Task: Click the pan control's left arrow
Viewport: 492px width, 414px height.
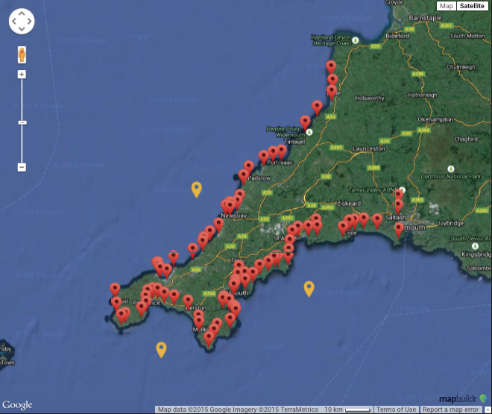Action: click(14, 22)
